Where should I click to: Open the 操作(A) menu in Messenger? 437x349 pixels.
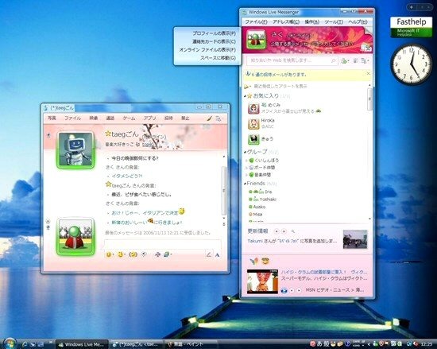[312, 21]
